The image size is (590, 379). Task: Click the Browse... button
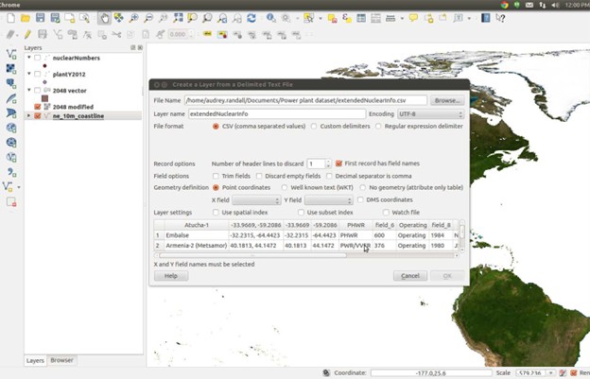click(446, 100)
